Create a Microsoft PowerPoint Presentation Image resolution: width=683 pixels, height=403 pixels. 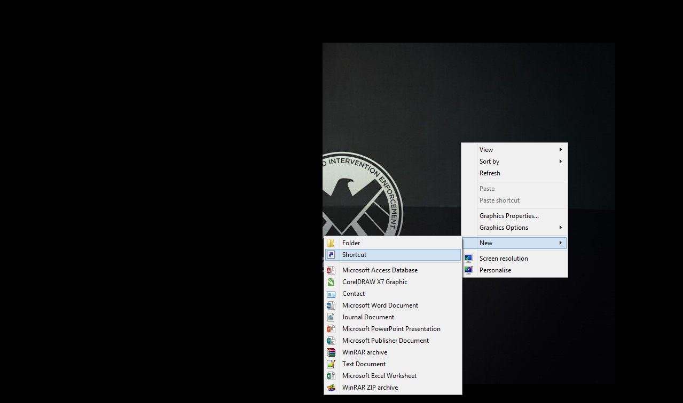click(x=393, y=329)
